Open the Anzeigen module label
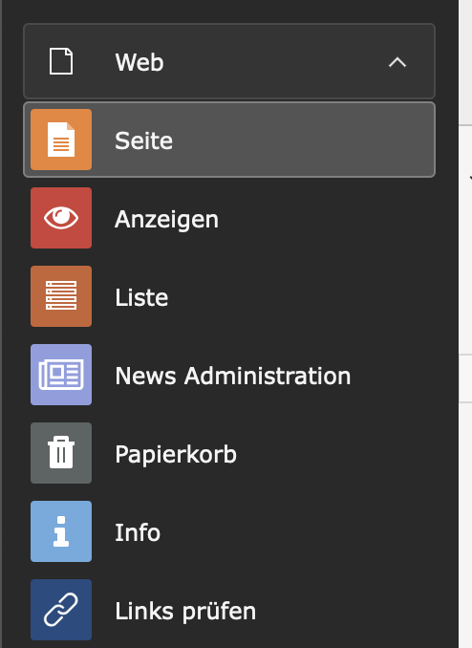472x648 pixels. pyautogui.click(x=166, y=219)
